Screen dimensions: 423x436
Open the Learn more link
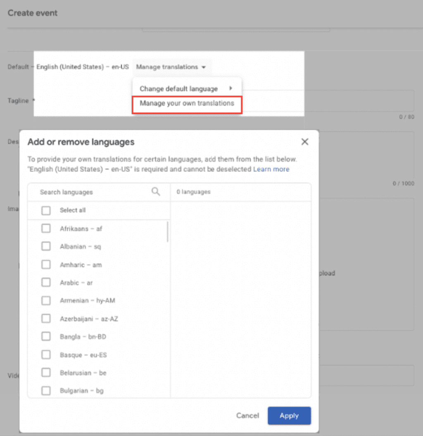pyautogui.click(x=271, y=169)
